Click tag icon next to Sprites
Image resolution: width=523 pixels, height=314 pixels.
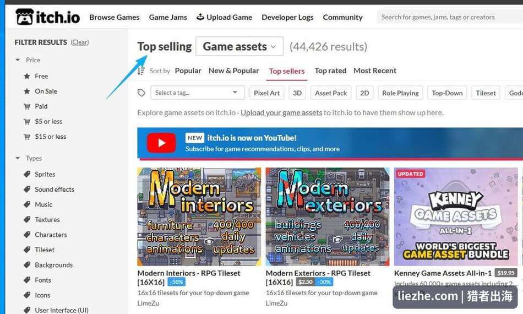point(27,174)
